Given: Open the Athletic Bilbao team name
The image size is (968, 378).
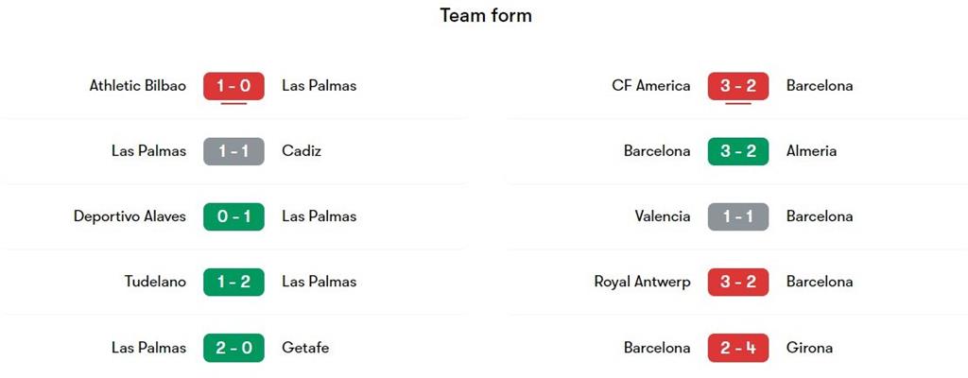Looking at the screenshot, I should pyautogui.click(x=138, y=86).
